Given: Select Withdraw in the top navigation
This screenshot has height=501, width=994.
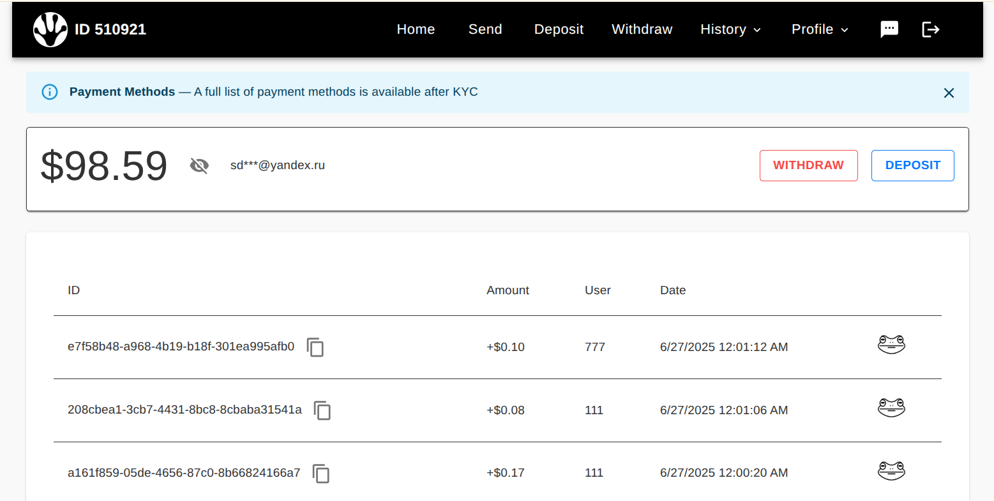Looking at the screenshot, I should (642, 29).
